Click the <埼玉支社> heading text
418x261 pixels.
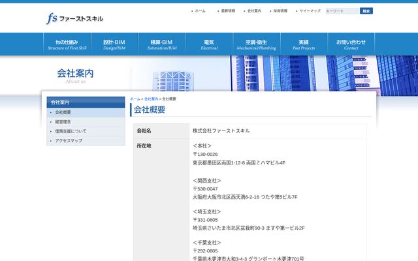tap(207, 211)
